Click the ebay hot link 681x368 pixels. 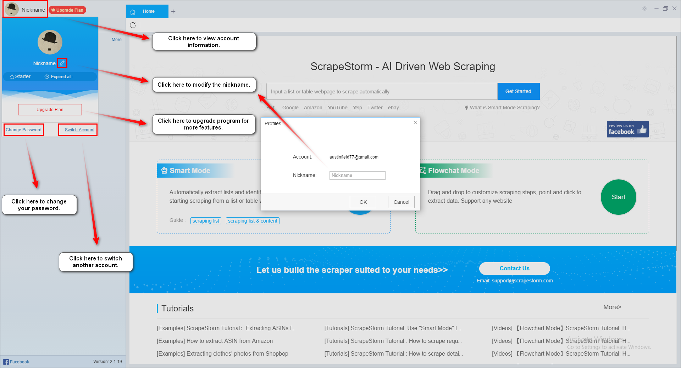click(x=393, y=108)
